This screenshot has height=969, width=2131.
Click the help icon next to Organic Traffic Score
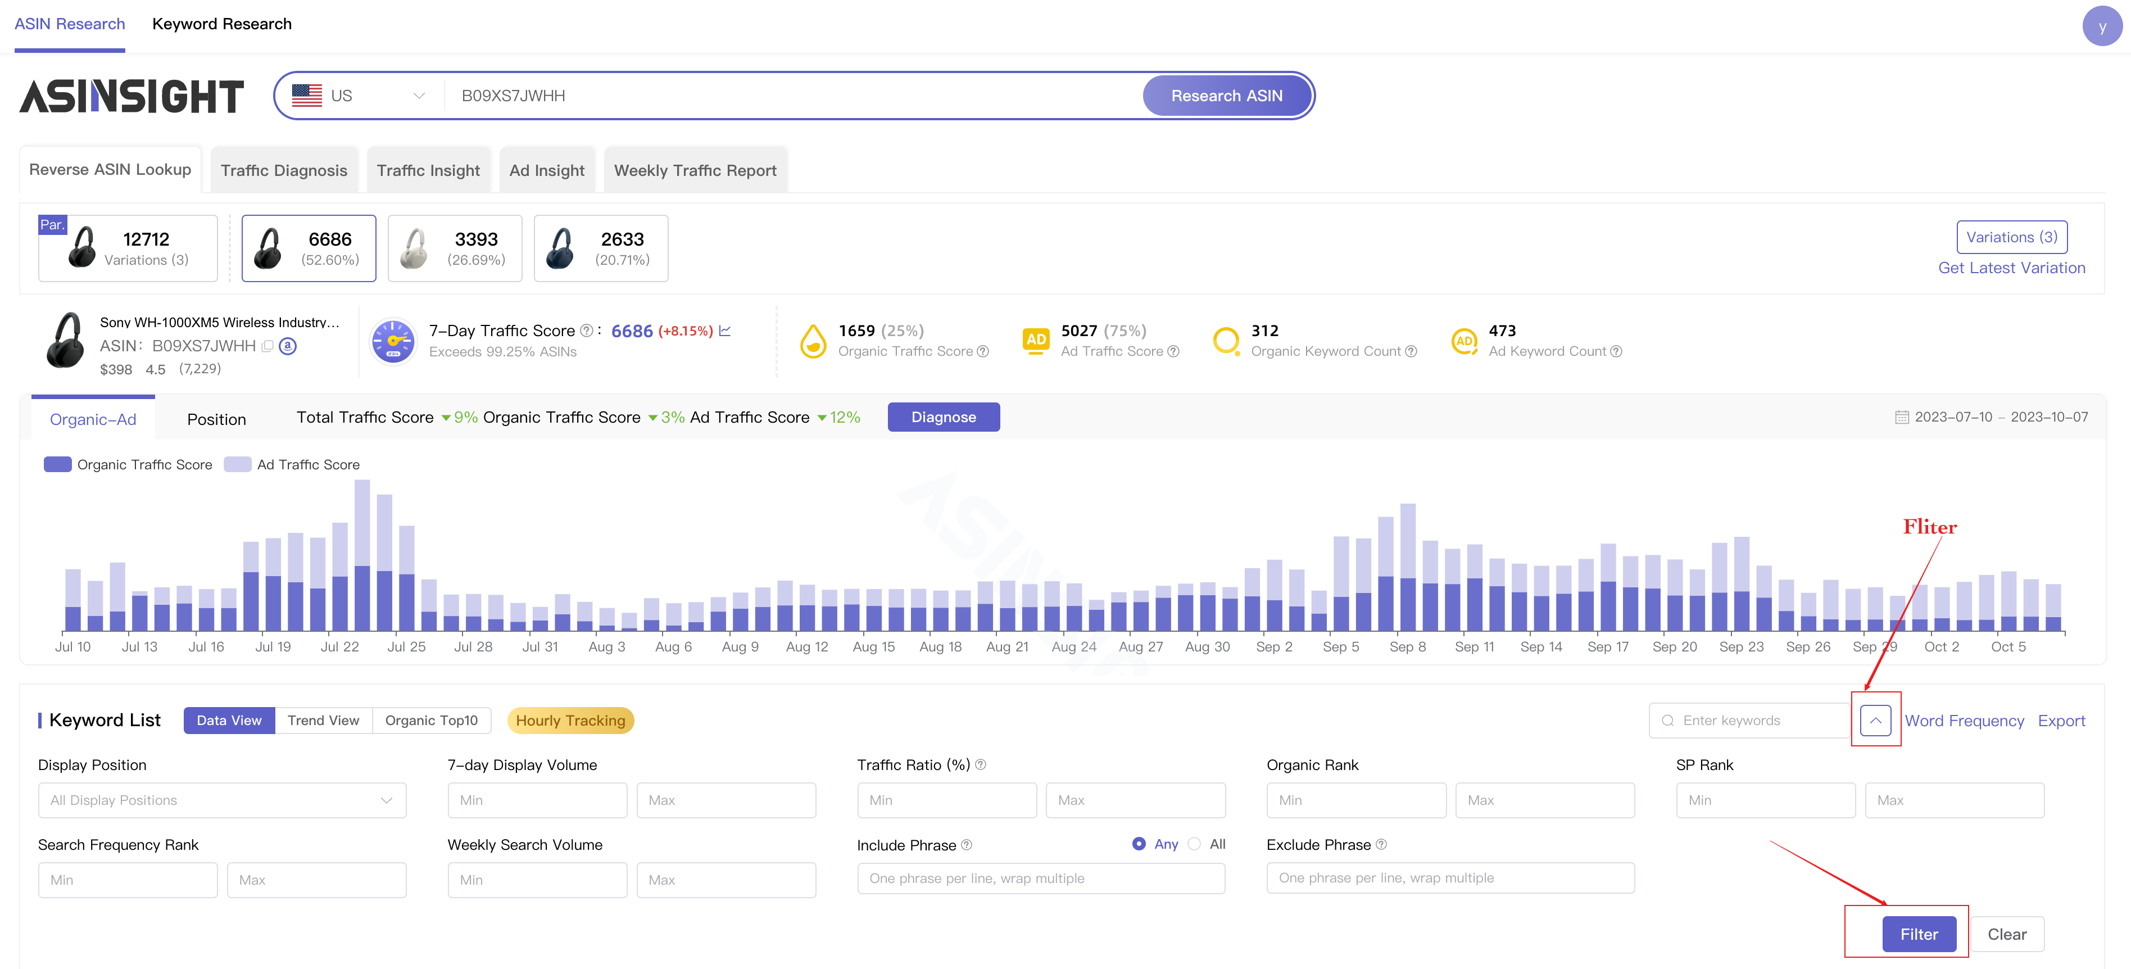point(983,352)
